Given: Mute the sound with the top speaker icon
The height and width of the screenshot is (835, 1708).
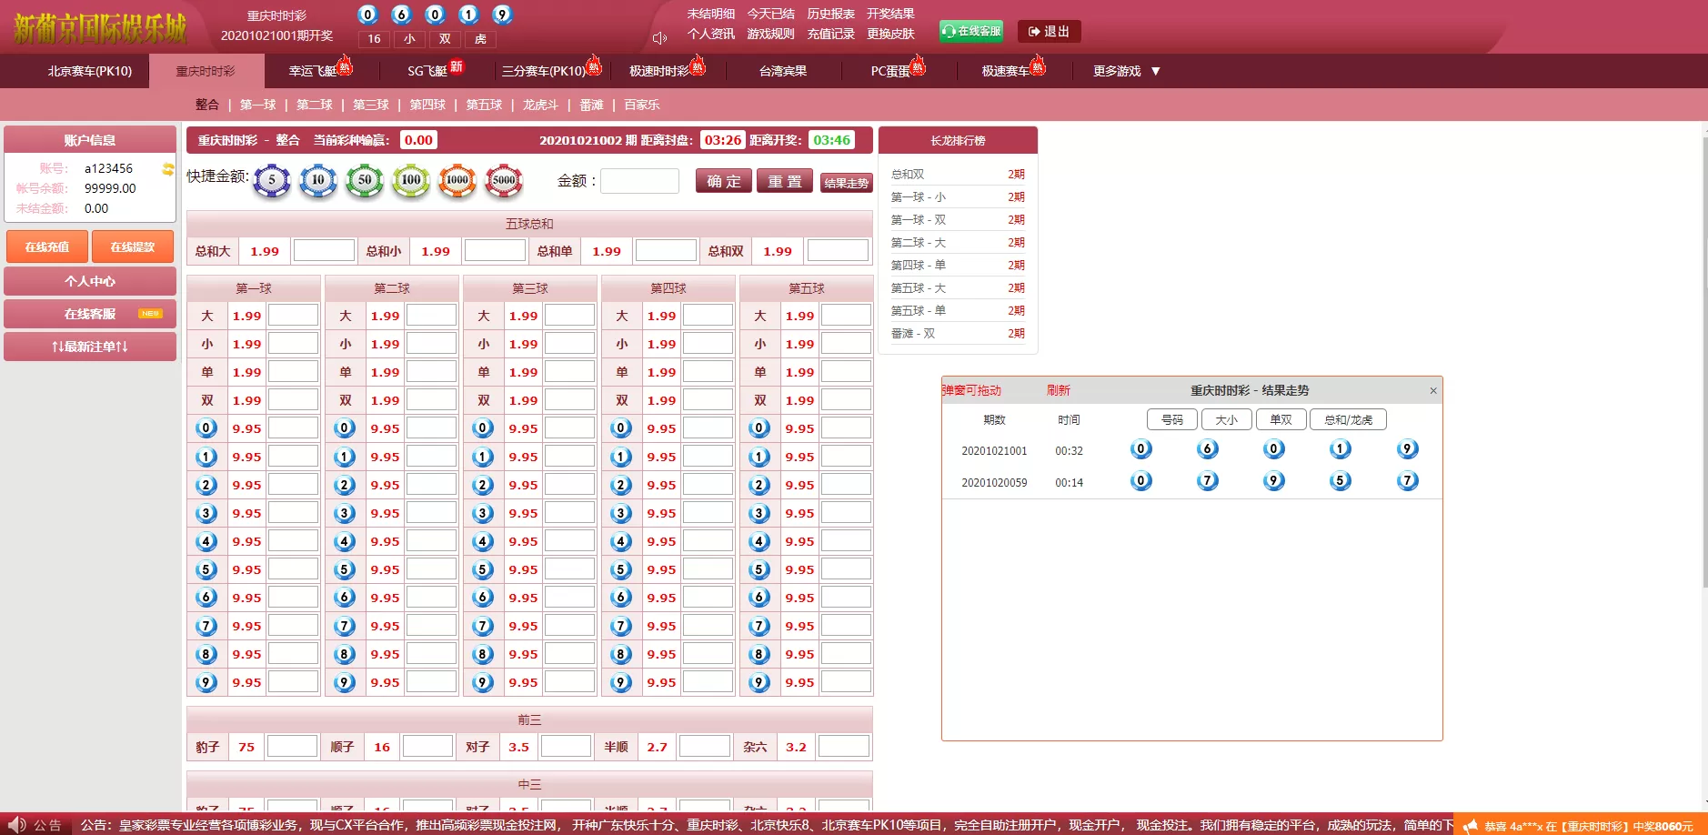Looking at the screenshot, I should [x=658, y=37].
